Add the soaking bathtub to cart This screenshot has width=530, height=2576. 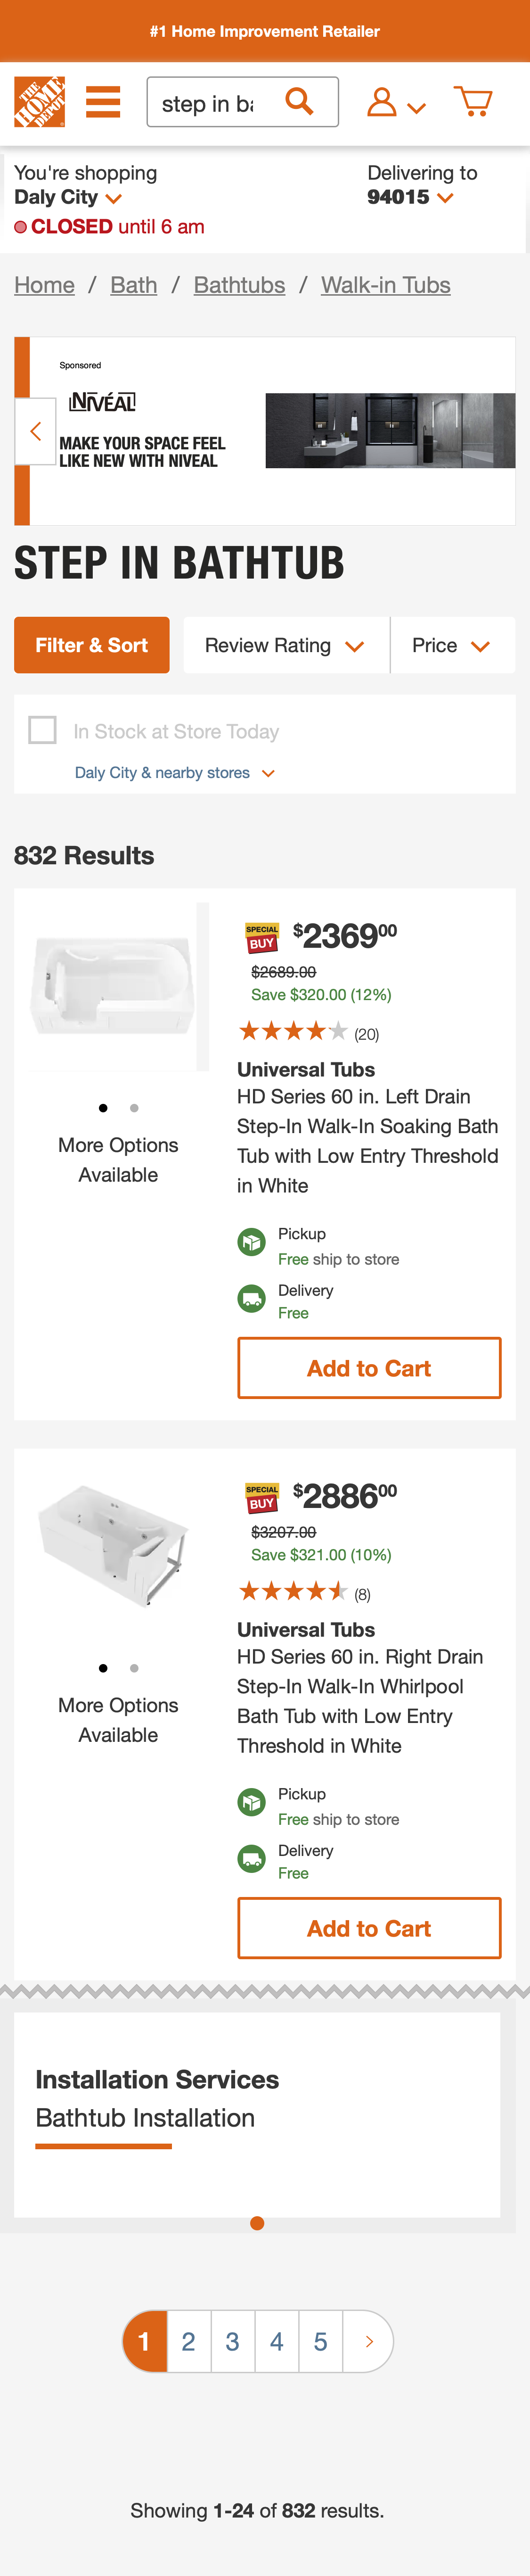tap(368, 1368)
